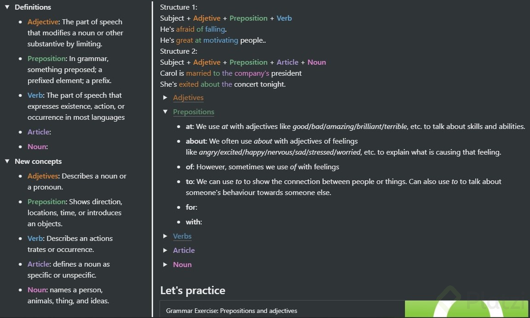Collapse the Prepositions toggle arrow

coord(165,112)
